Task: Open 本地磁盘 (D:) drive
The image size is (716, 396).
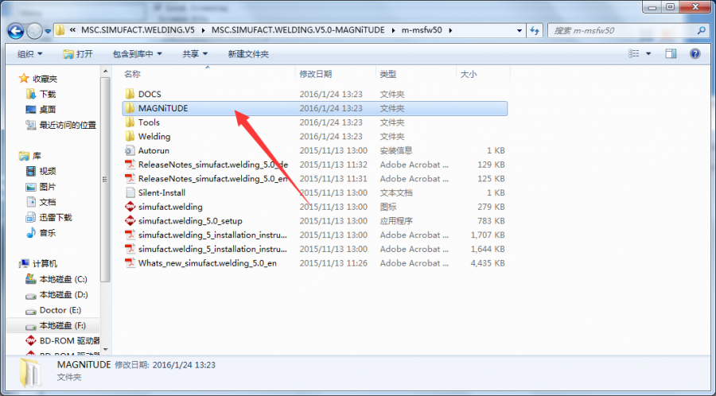Action: 64,295
